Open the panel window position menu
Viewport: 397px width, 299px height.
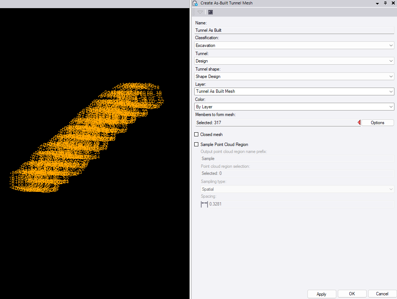click(x=377, y=3)
